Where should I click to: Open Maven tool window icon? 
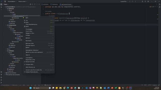(x=160, y=7)
